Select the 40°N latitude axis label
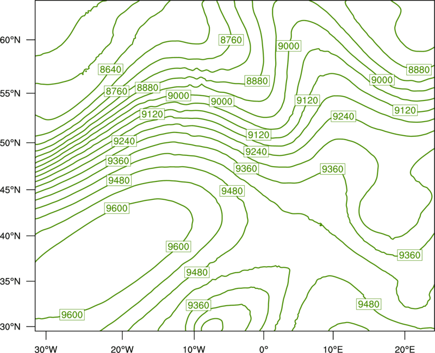 pos(10,236)
